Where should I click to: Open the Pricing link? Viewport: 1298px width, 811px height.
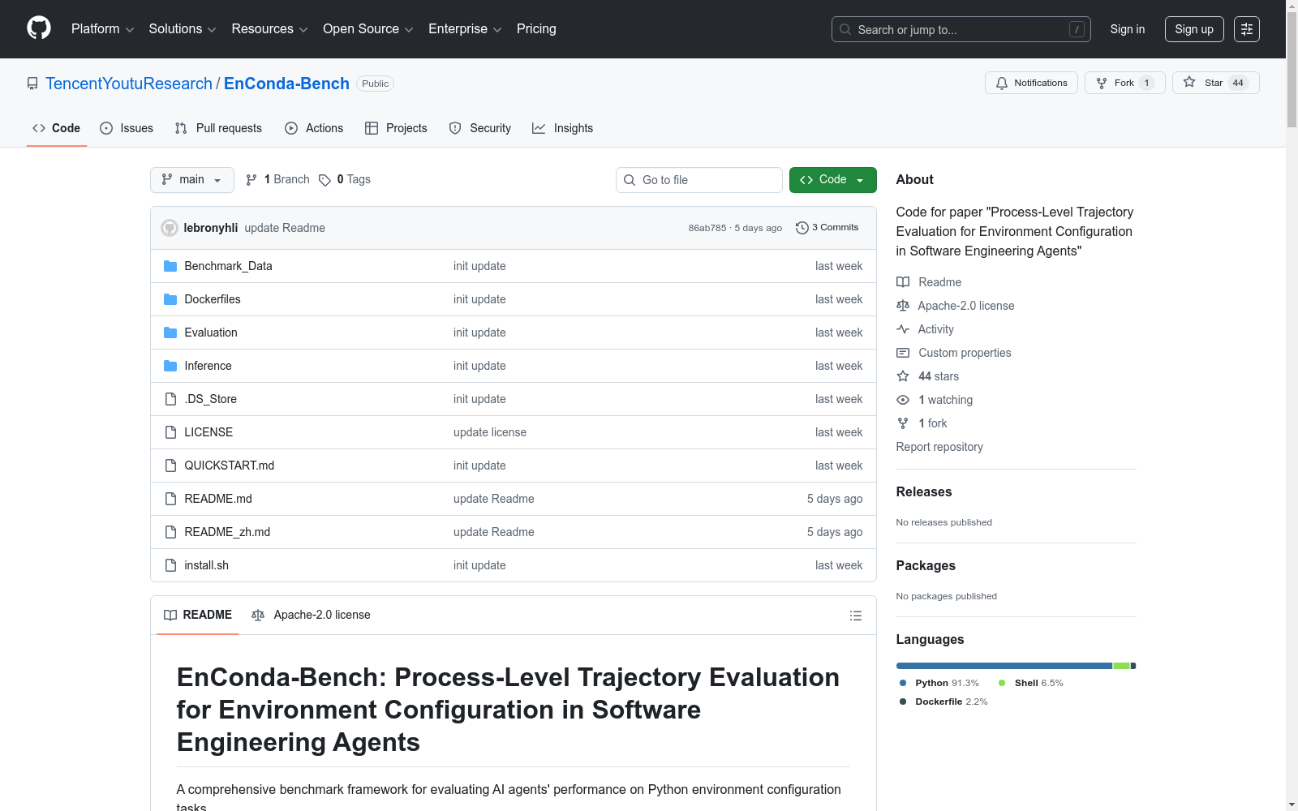click(536, 29)
